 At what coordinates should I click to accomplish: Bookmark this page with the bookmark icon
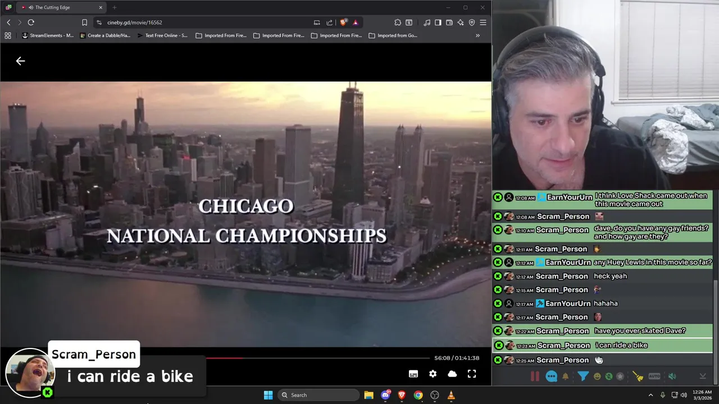[84, 22]
